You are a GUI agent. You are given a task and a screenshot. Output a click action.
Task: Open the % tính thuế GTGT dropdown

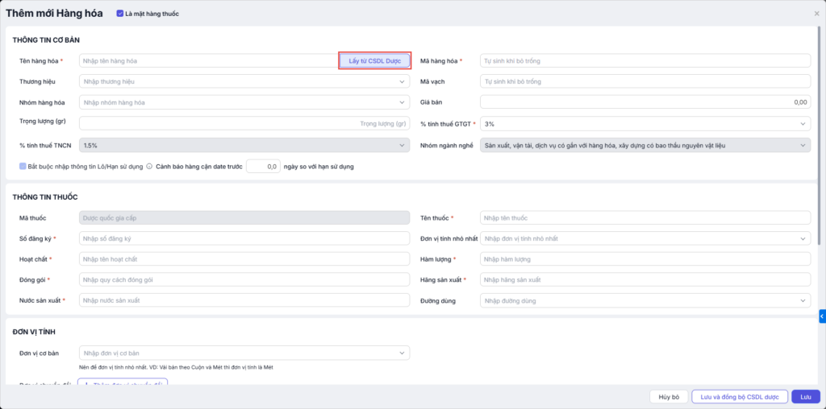point(803,124)
